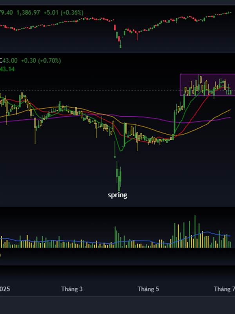Screen dimensions: 235x314
Task: Select the purple rectangle drawing on price chart
Action: click(x=208, y=85)
